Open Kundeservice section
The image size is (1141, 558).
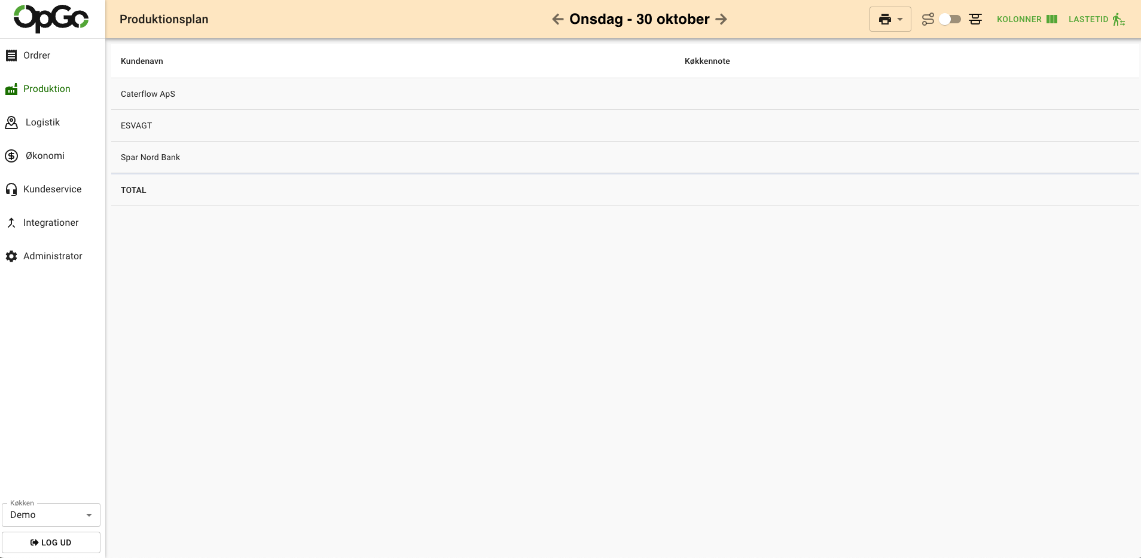coord(53,189)
